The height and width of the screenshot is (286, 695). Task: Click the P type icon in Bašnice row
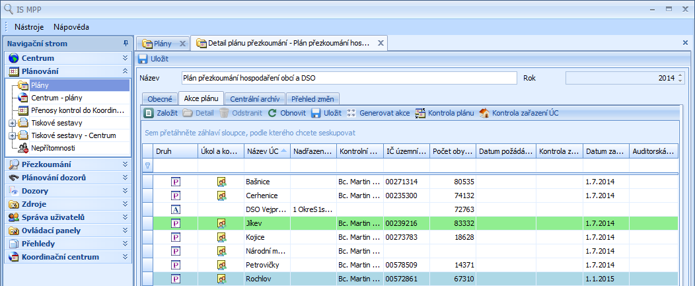pyautogui.click(x=176, y=182)
